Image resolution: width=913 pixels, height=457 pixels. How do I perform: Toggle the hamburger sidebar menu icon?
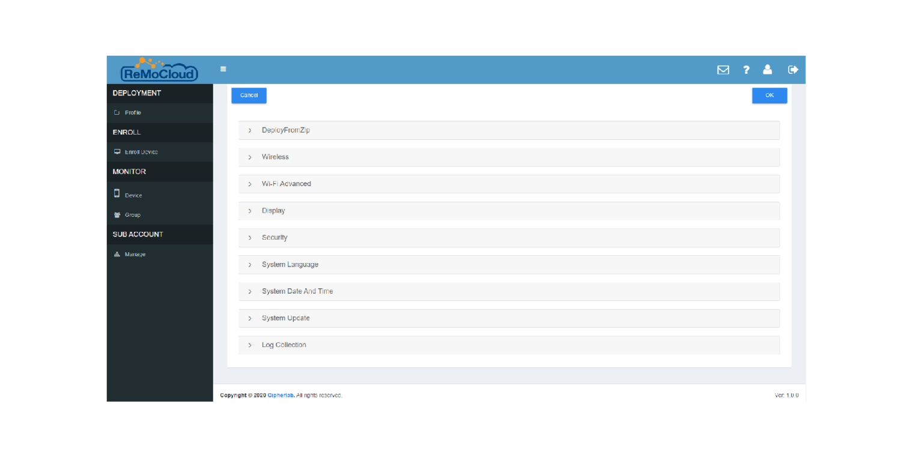point(223,69)
